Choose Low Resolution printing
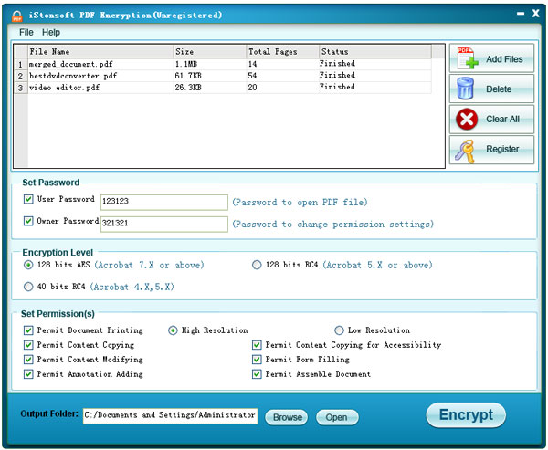The height and width of the screenshot is (450, 548). 339,330
